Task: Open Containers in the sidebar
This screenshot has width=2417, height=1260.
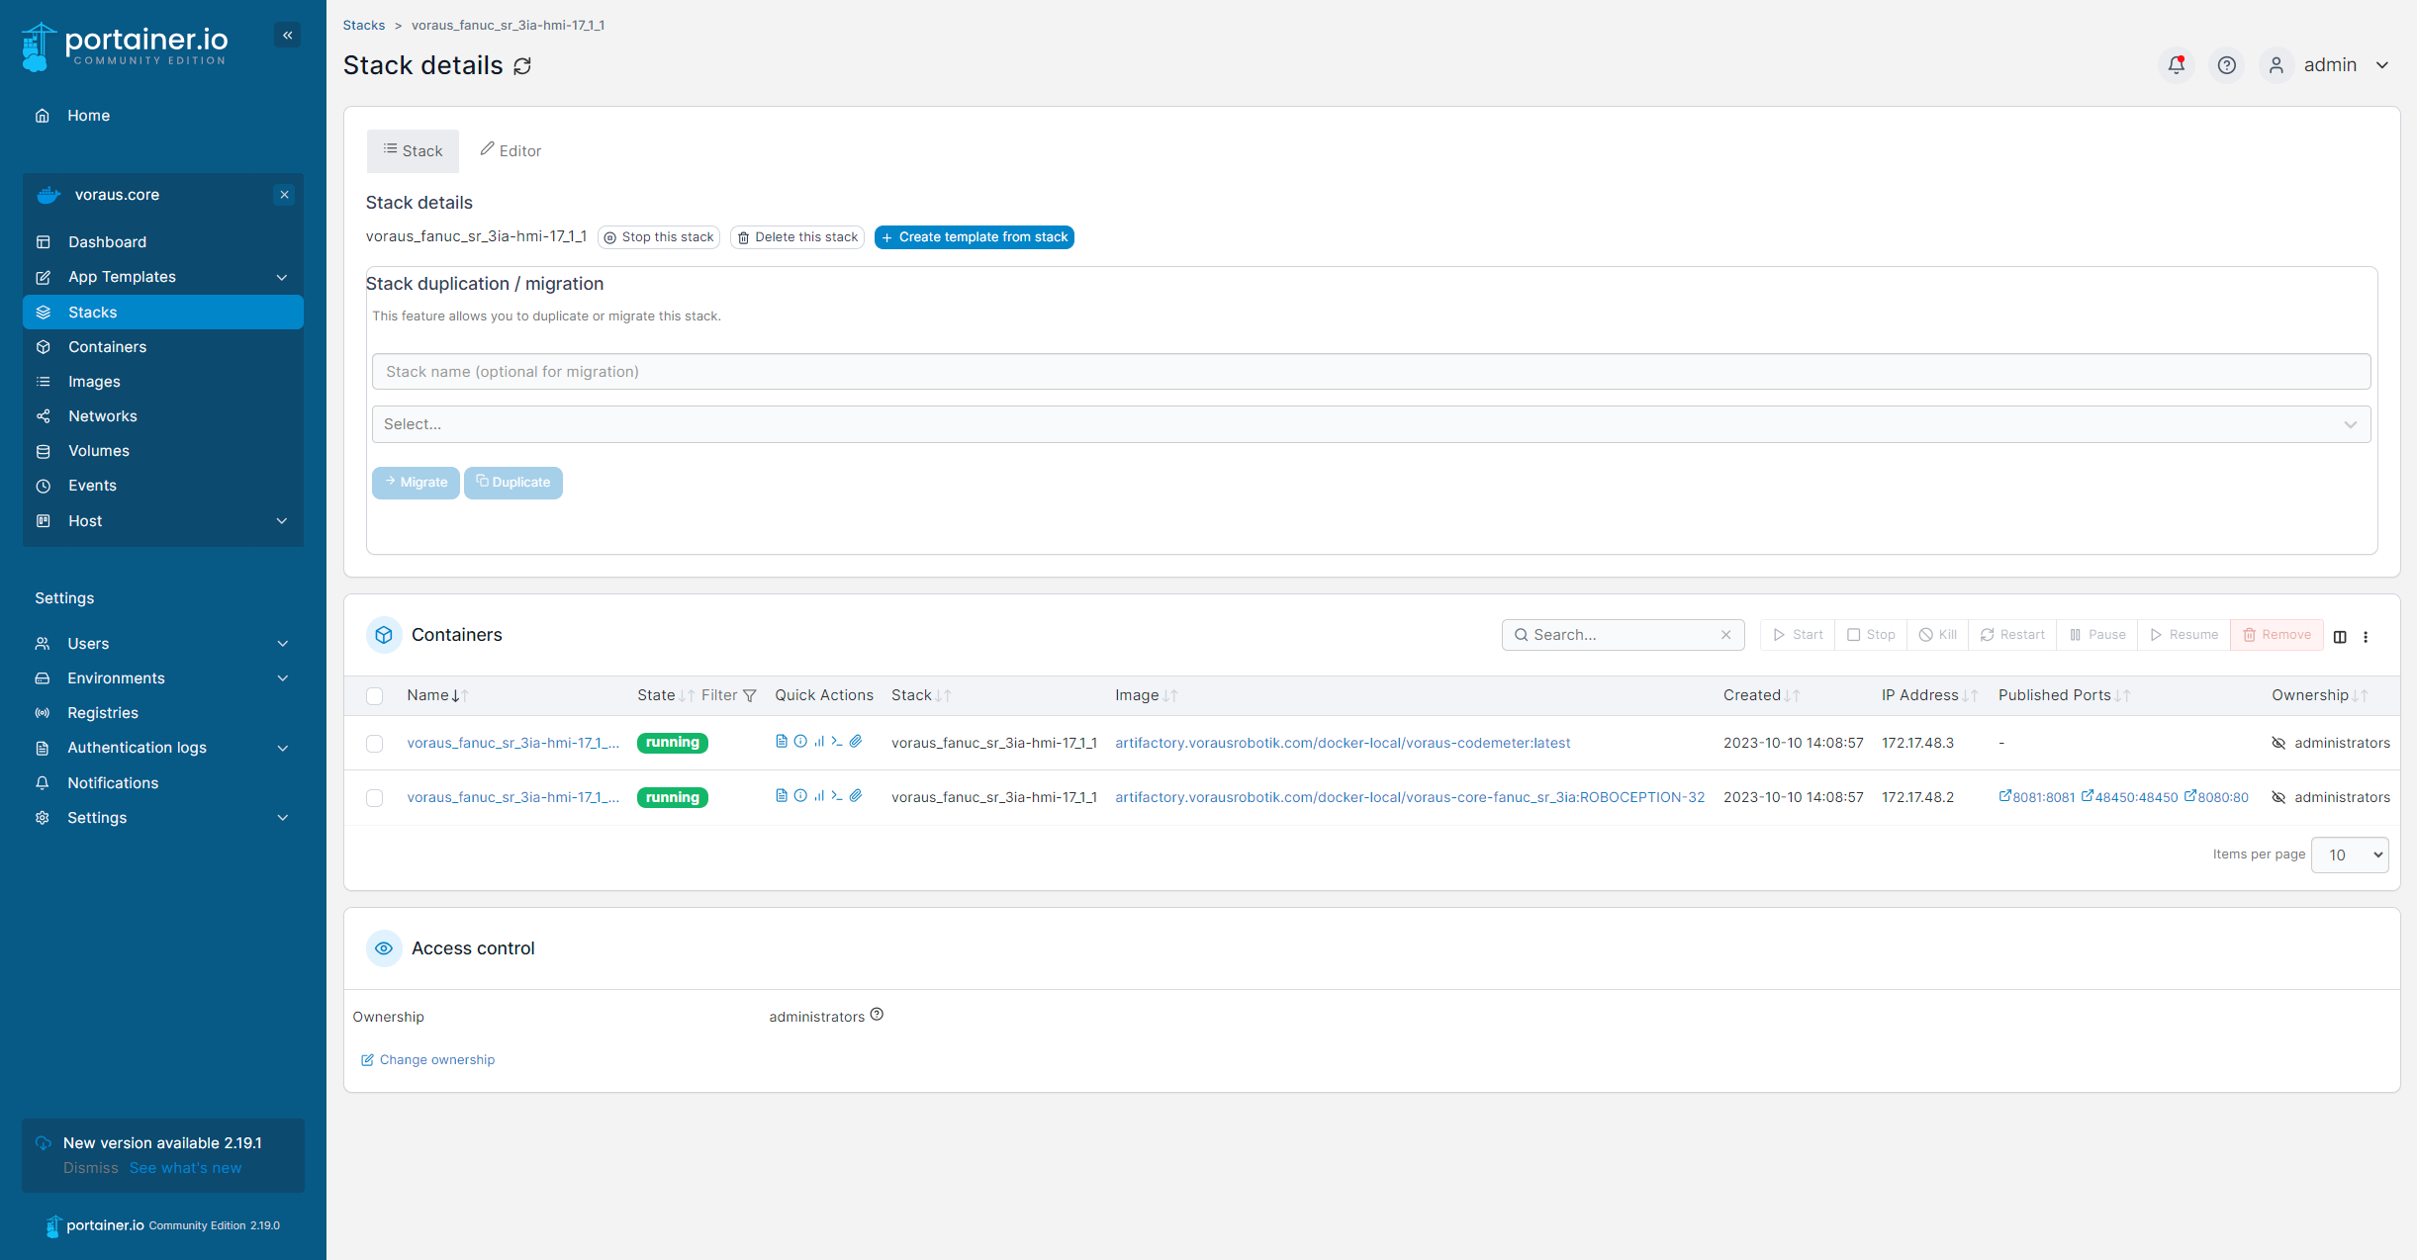Action: click(x=107, y=347)
